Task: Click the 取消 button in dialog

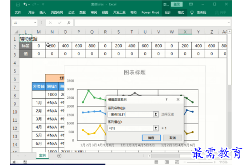Action: pyautogui.click(x=173, y=138)
